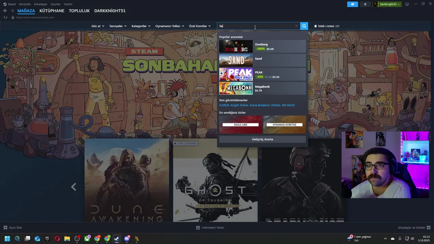This screenshot has height=244, width=434.
Task: Click the store URL address text
Action: (35, 17)
